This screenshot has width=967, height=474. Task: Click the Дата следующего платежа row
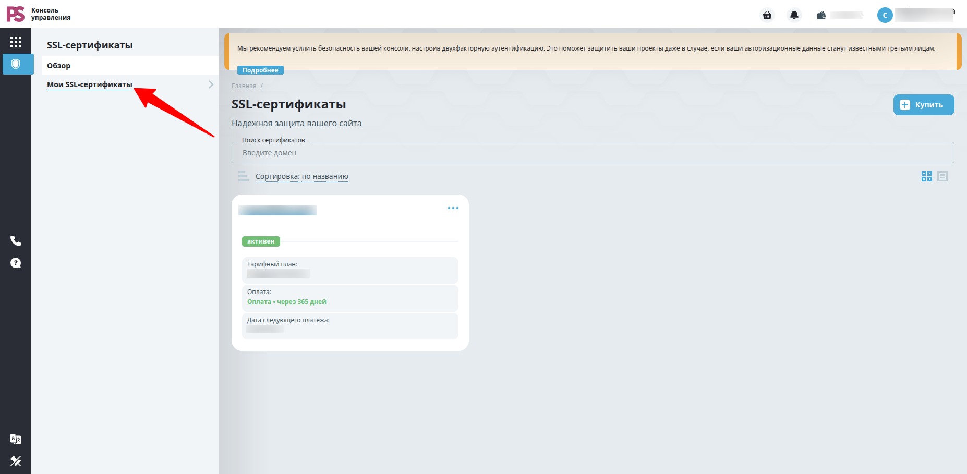[350, 326]
